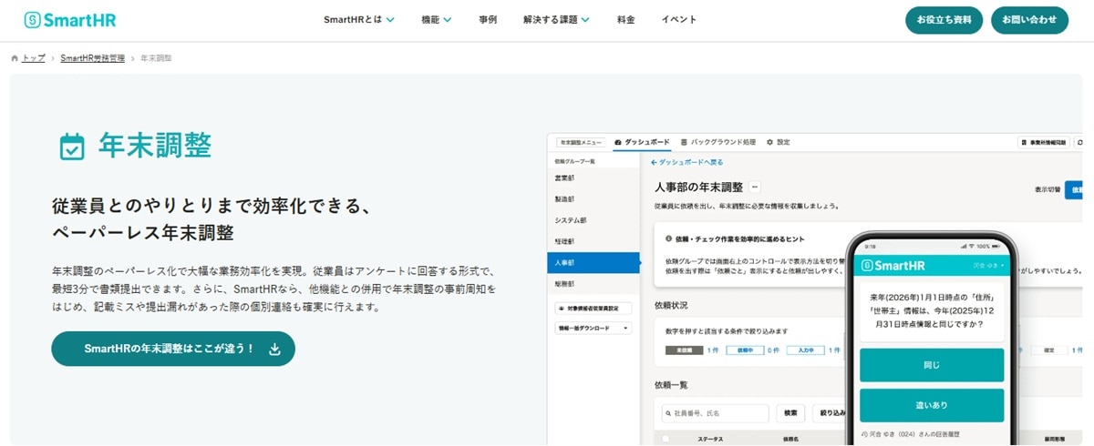Click the back arrow ダッシュボードへ戻る
This screenshot has height=446, width=1094.
(654, 163)
